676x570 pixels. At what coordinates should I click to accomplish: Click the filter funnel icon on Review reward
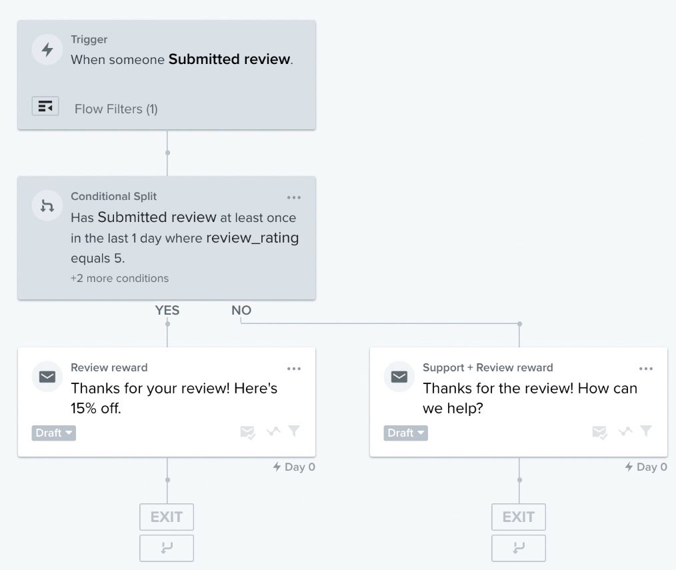pyautogui.click(x=294, y=431)
